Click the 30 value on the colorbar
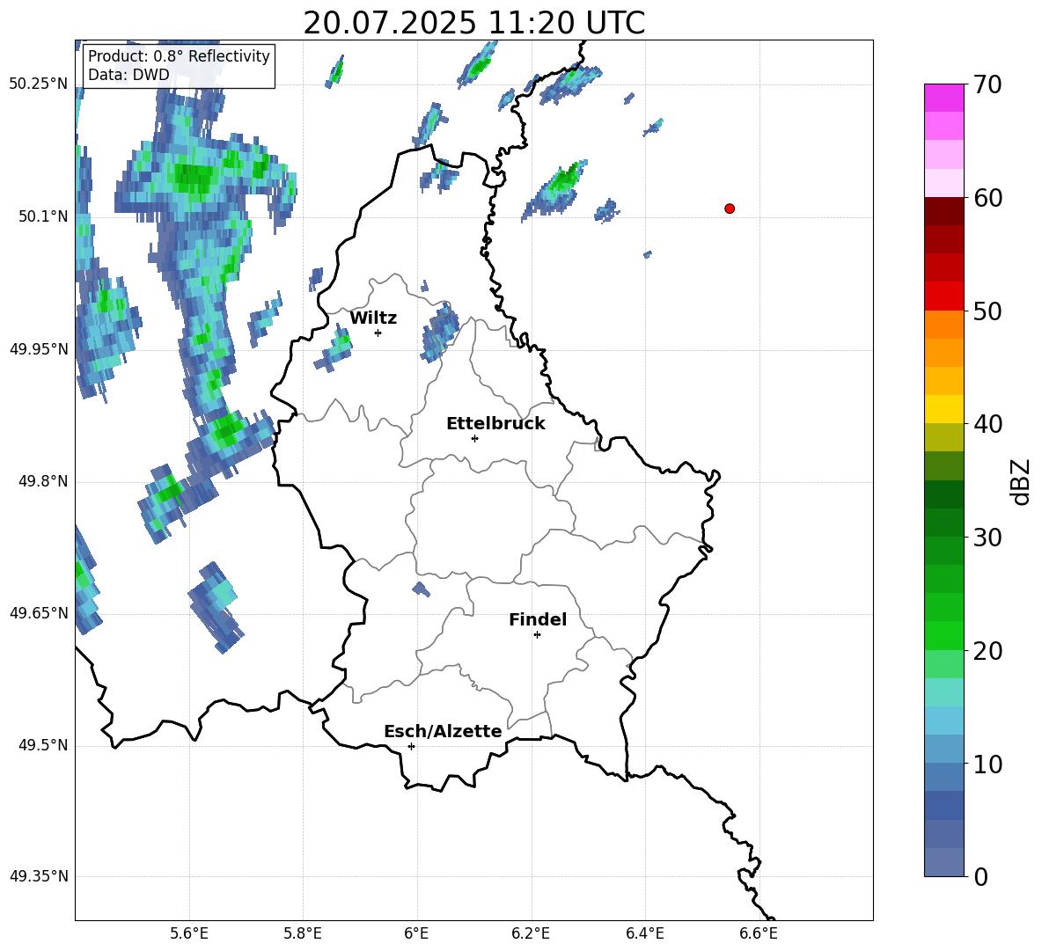Screen dimensions: 1042x951 tap(987, 537)
